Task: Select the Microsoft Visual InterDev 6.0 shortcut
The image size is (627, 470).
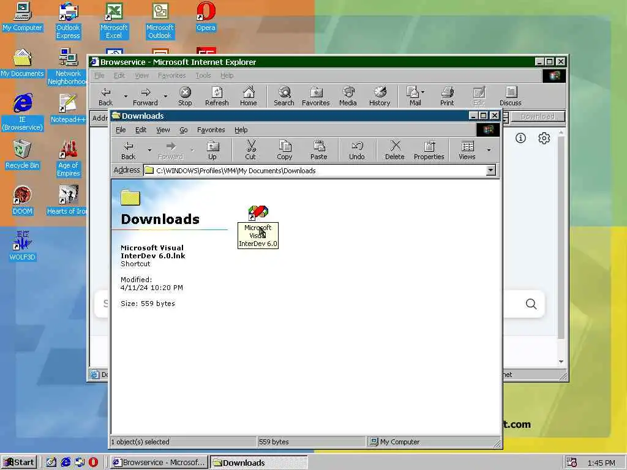Action: 258,226
